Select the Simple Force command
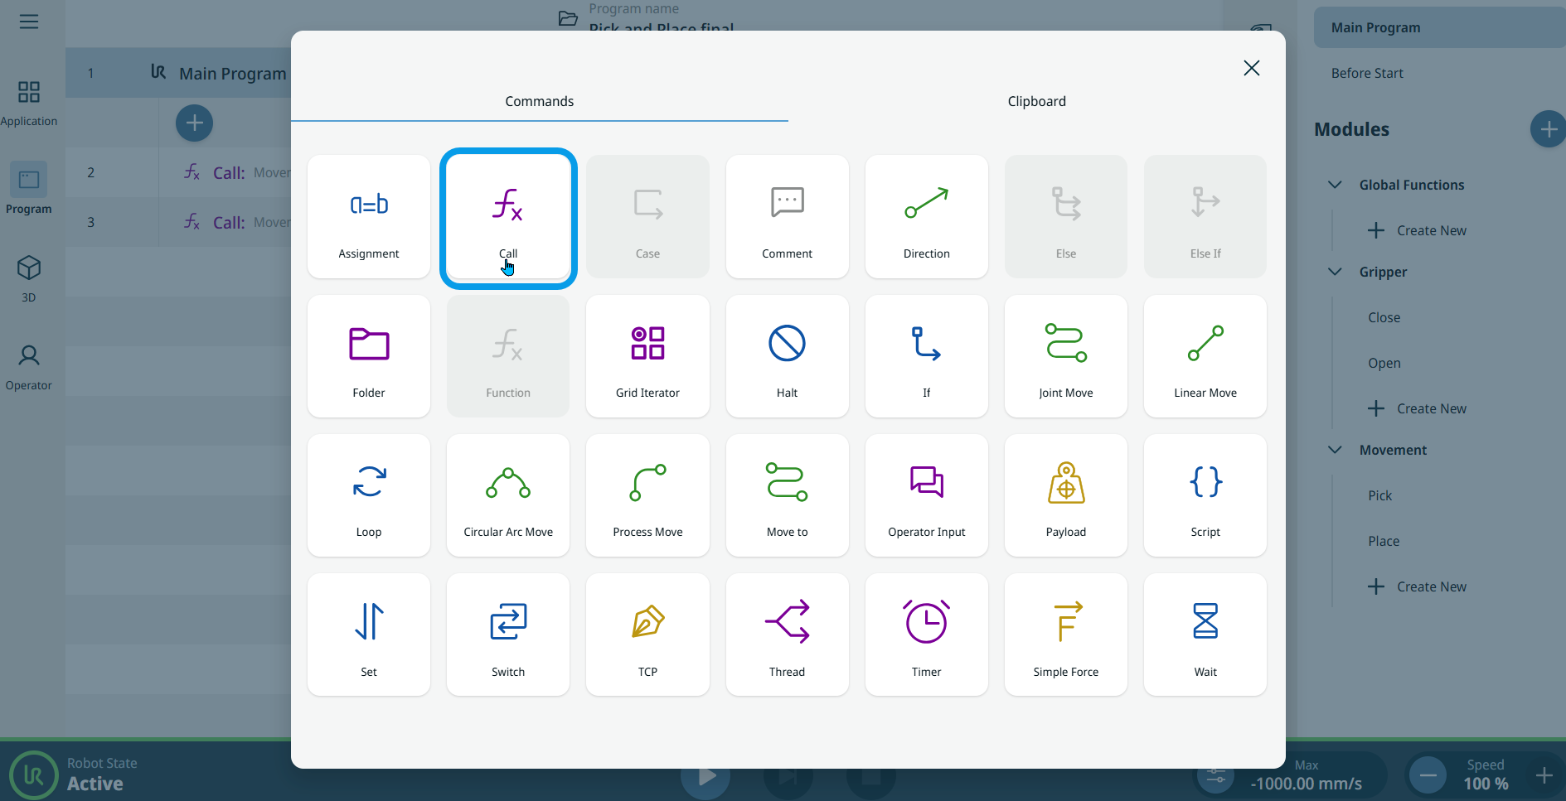The image size is (1566, 801). pos(1065,635)
